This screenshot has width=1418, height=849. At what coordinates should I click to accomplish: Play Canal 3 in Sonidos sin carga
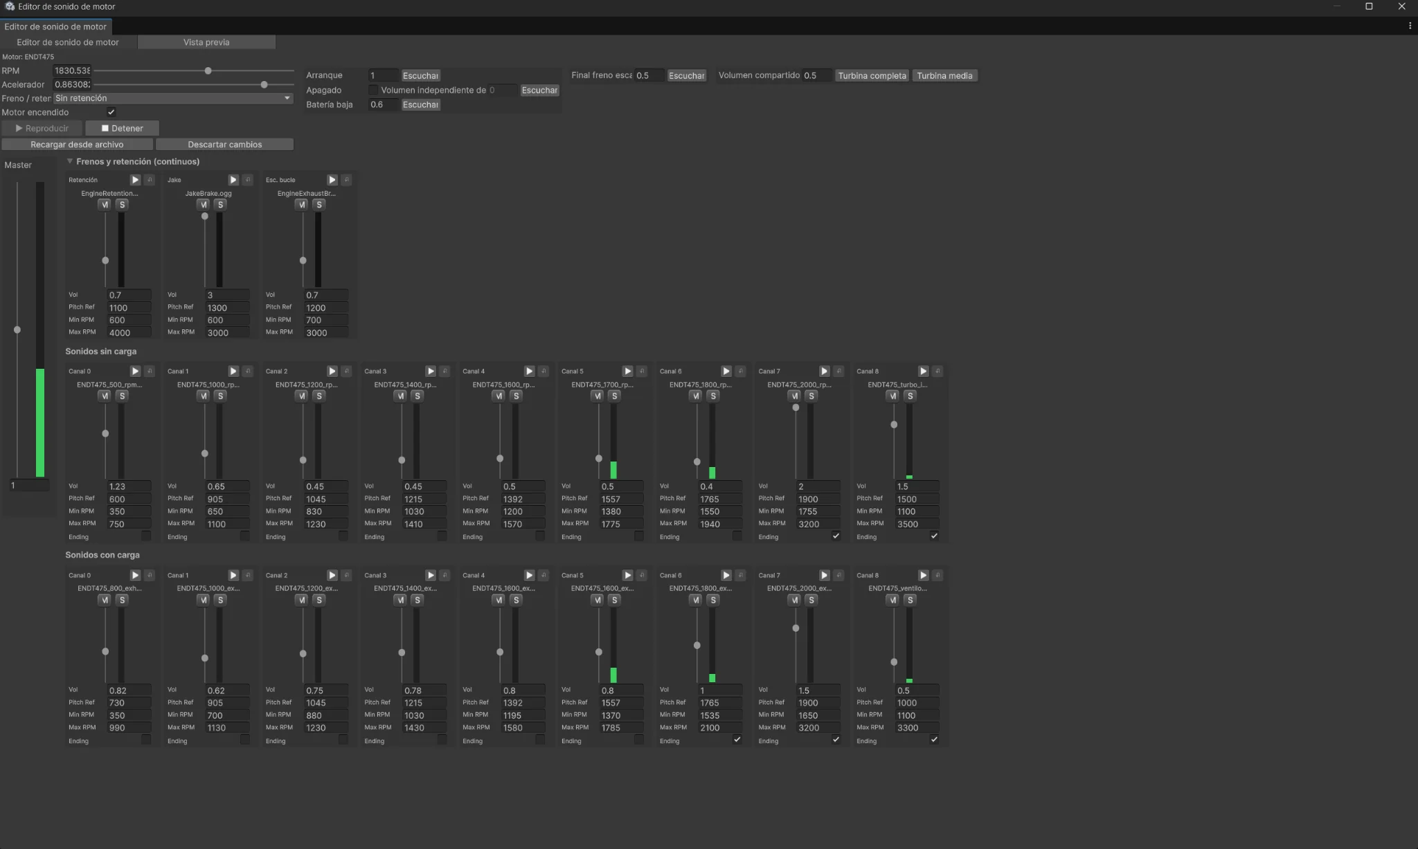431,372
